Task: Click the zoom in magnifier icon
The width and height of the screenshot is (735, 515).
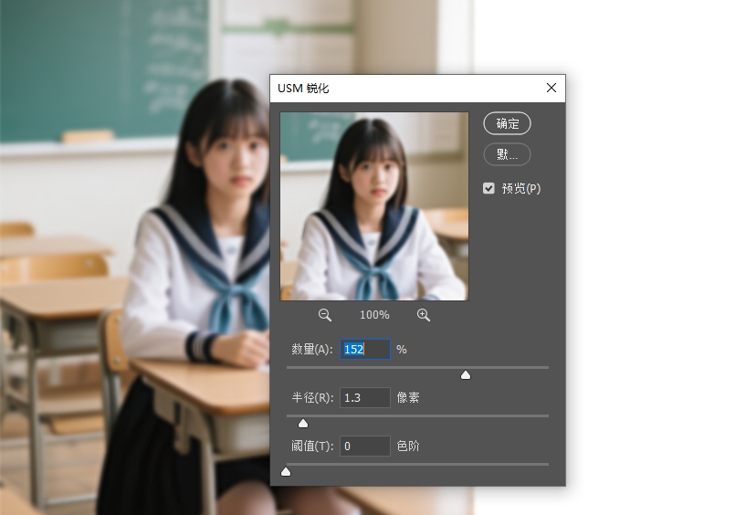Action: [423, 314]
